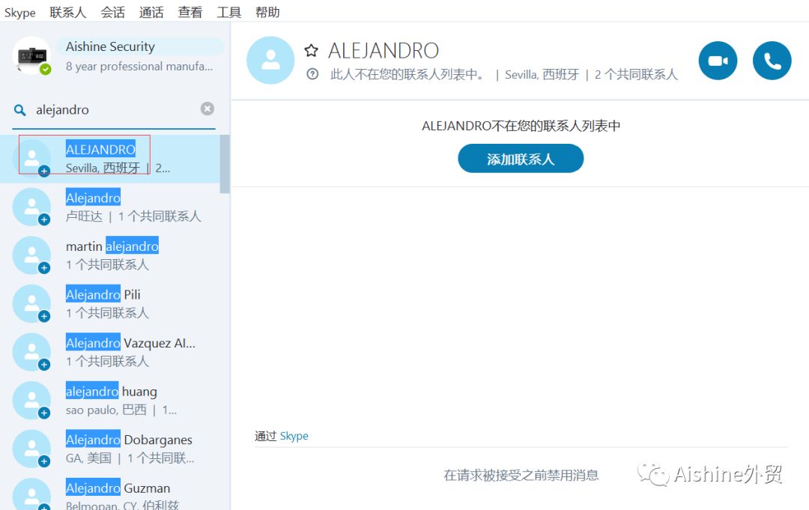Click the search results scrollbar thumb

coord(225,164)
